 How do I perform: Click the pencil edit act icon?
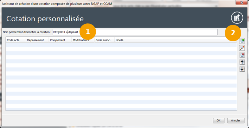tap(242, 48)
